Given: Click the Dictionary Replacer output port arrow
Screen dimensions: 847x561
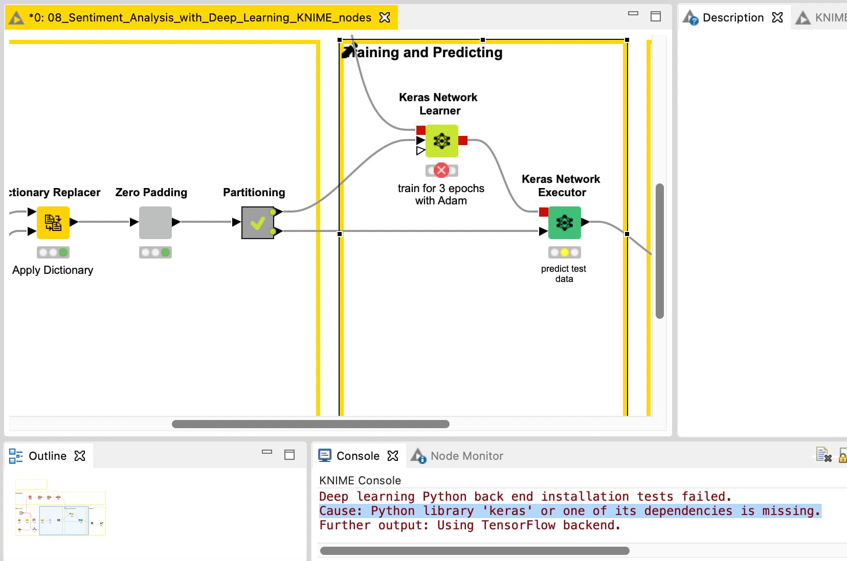Looking at the screenshot, I should 74,222.
